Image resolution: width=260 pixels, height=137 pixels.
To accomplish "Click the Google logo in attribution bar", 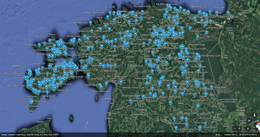I will (4, 134).
